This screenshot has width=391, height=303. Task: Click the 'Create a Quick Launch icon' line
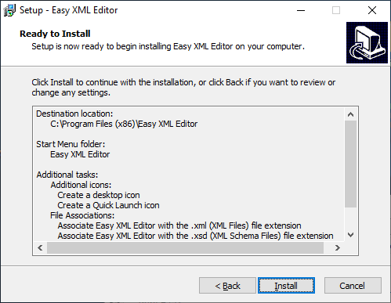pos(108,205)
